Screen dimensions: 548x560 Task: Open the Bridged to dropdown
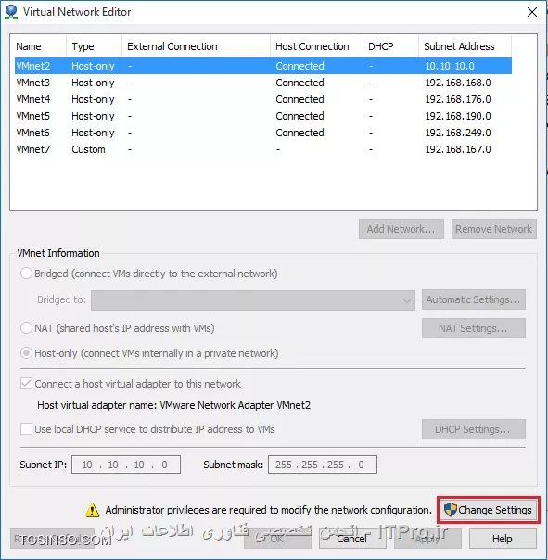253,300
